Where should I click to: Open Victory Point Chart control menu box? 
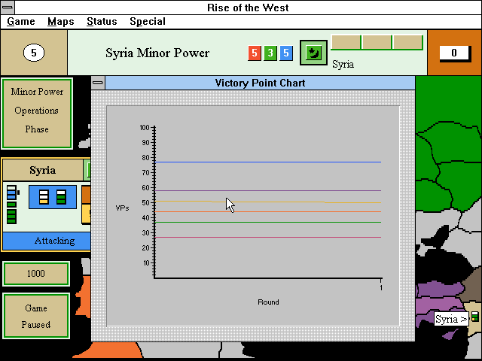(98, 83)
